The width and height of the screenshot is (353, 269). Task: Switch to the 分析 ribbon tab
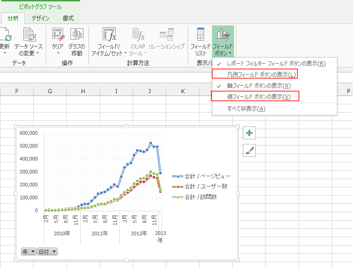pos(13,18)
